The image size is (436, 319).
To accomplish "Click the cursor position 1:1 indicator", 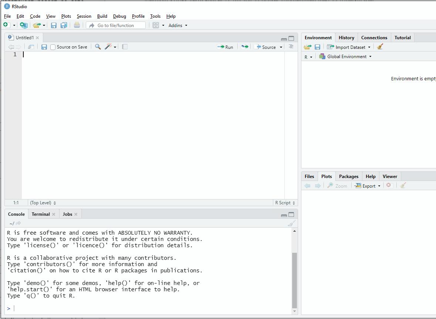I will coord(16,203).
